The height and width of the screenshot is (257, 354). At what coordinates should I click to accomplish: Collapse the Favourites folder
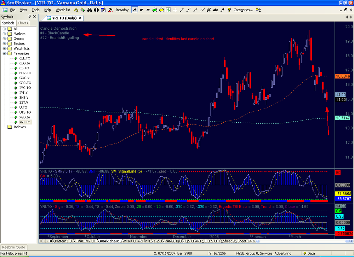pyautogui.click(x=4, y=53)
